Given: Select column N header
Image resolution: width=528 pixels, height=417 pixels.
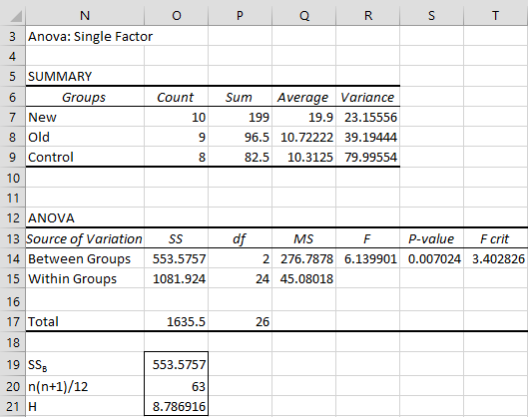Looking at the screenshot, I should click(x=85, y=16).
